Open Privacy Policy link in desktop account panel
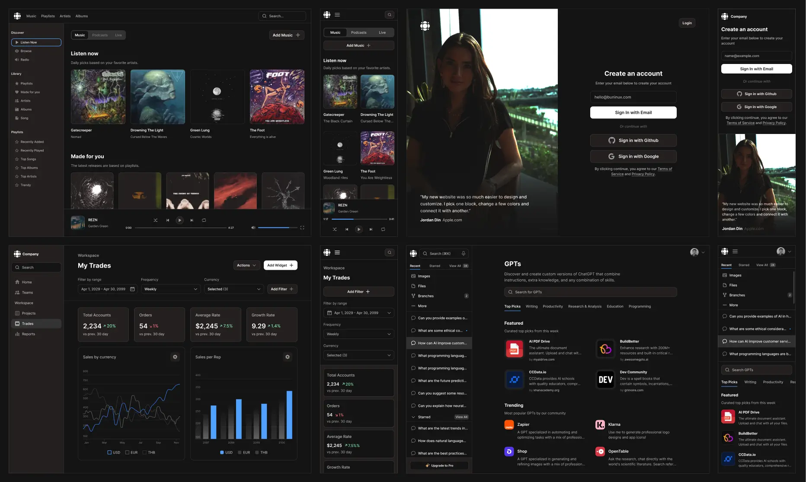 (643, 174)
